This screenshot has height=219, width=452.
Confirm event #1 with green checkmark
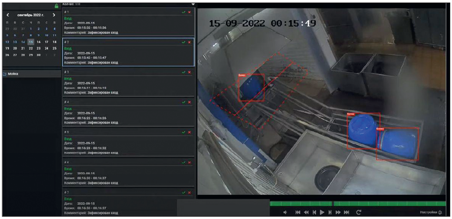click(184, 12)
